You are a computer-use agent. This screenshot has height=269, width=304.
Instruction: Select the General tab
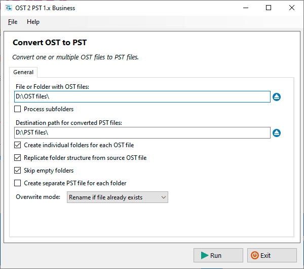23,72
